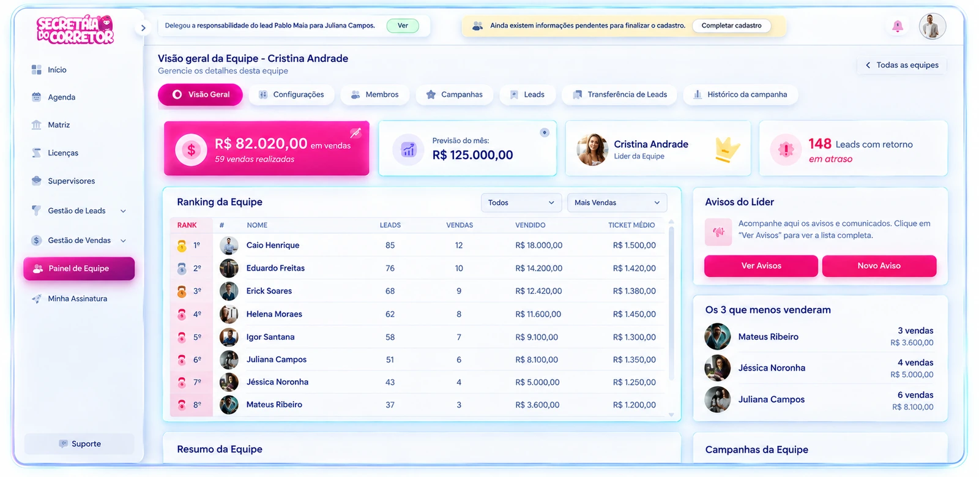Open the Todos filter dropdown
979x477 pixels.
tap(521, 203)
